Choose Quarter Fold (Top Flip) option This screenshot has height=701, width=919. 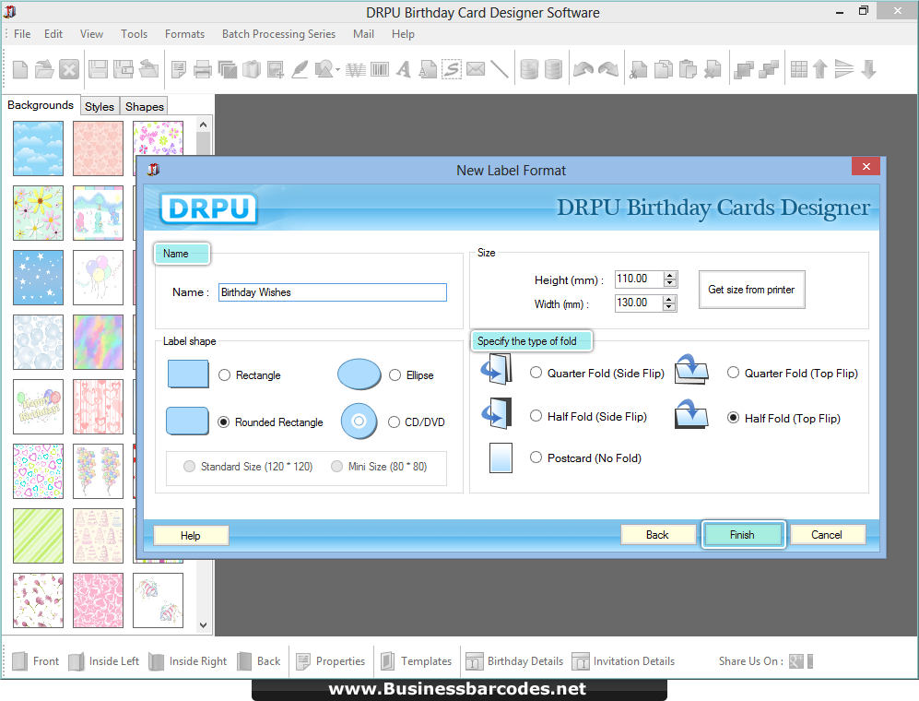[x=733, y=373]
